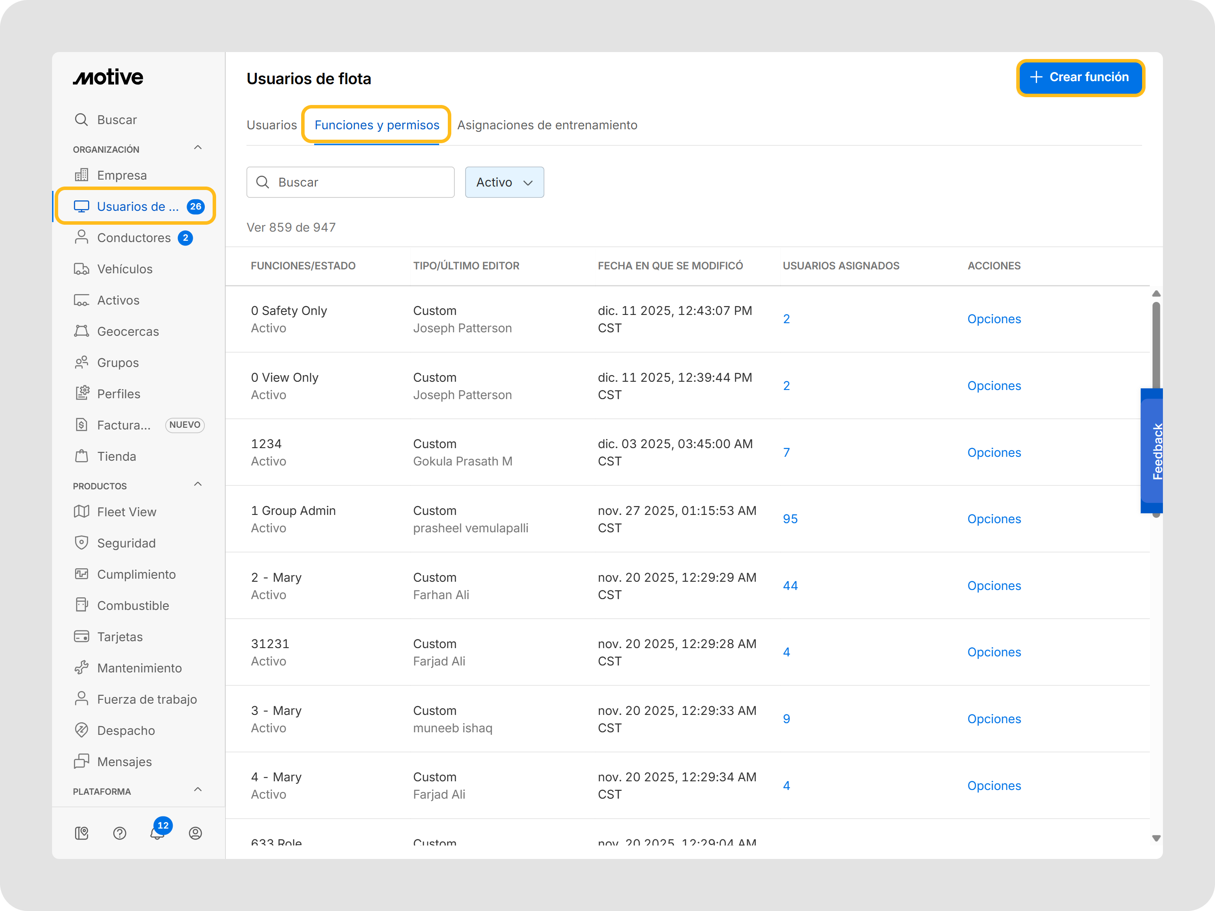Click the roles table vertical scrollbar
The width and height of the screenshot is (1215, 911).
(1156, 346)
